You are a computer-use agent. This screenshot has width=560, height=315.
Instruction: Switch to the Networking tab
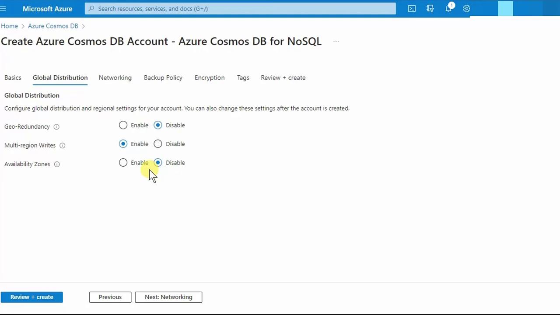tap(115, 78)
